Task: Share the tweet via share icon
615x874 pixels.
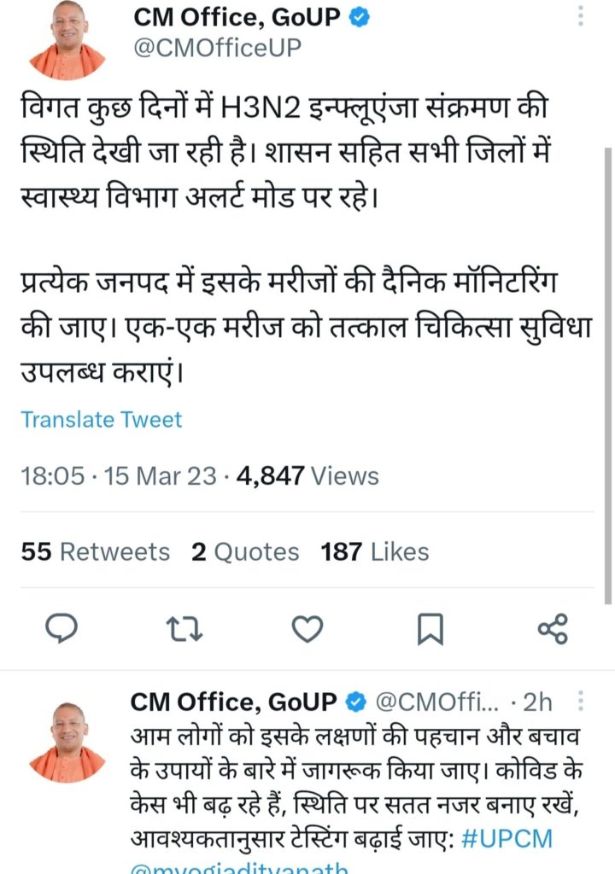Action: [x=553, y=630]
